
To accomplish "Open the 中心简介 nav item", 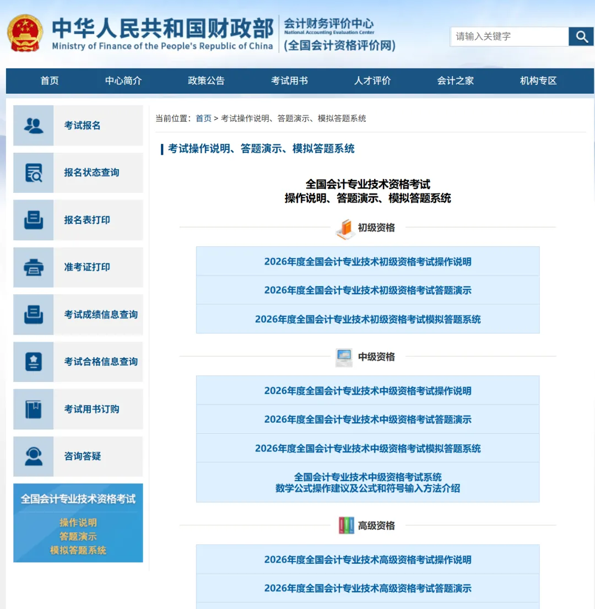I will [123, 81].
